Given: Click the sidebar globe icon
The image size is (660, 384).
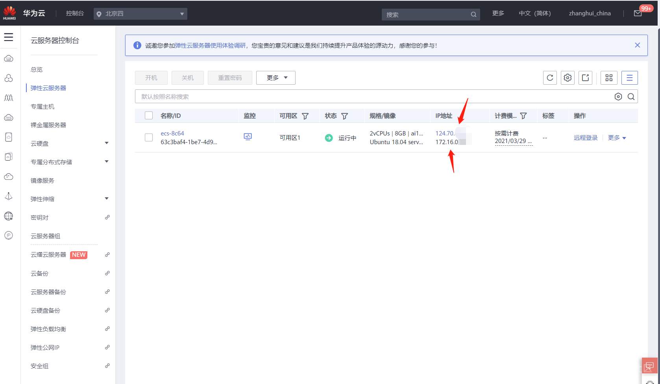Looking at the screenshot, I should 9,216.
